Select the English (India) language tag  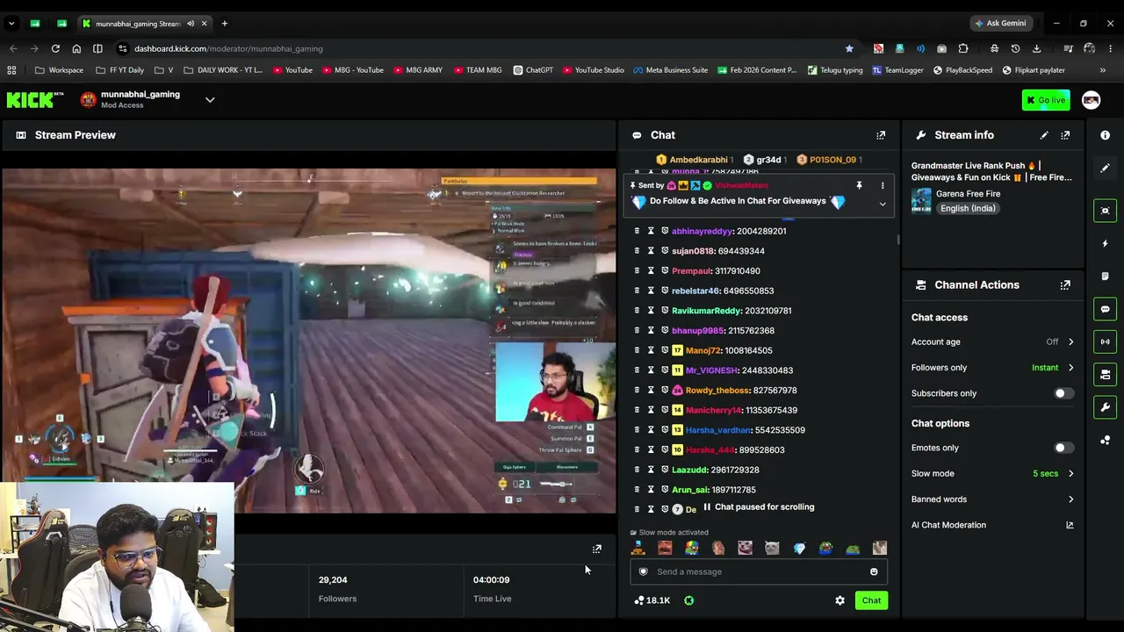coord(967,209)
